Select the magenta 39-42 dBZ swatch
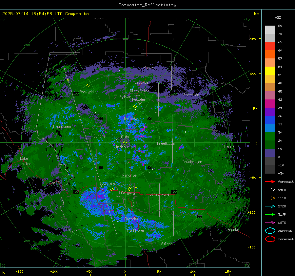 pyautogui.click(x=270, y=104)
